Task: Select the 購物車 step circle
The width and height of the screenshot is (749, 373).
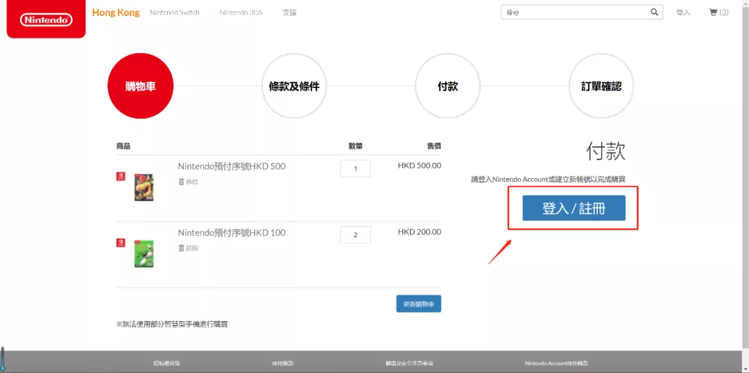Action: pos(140,86)
